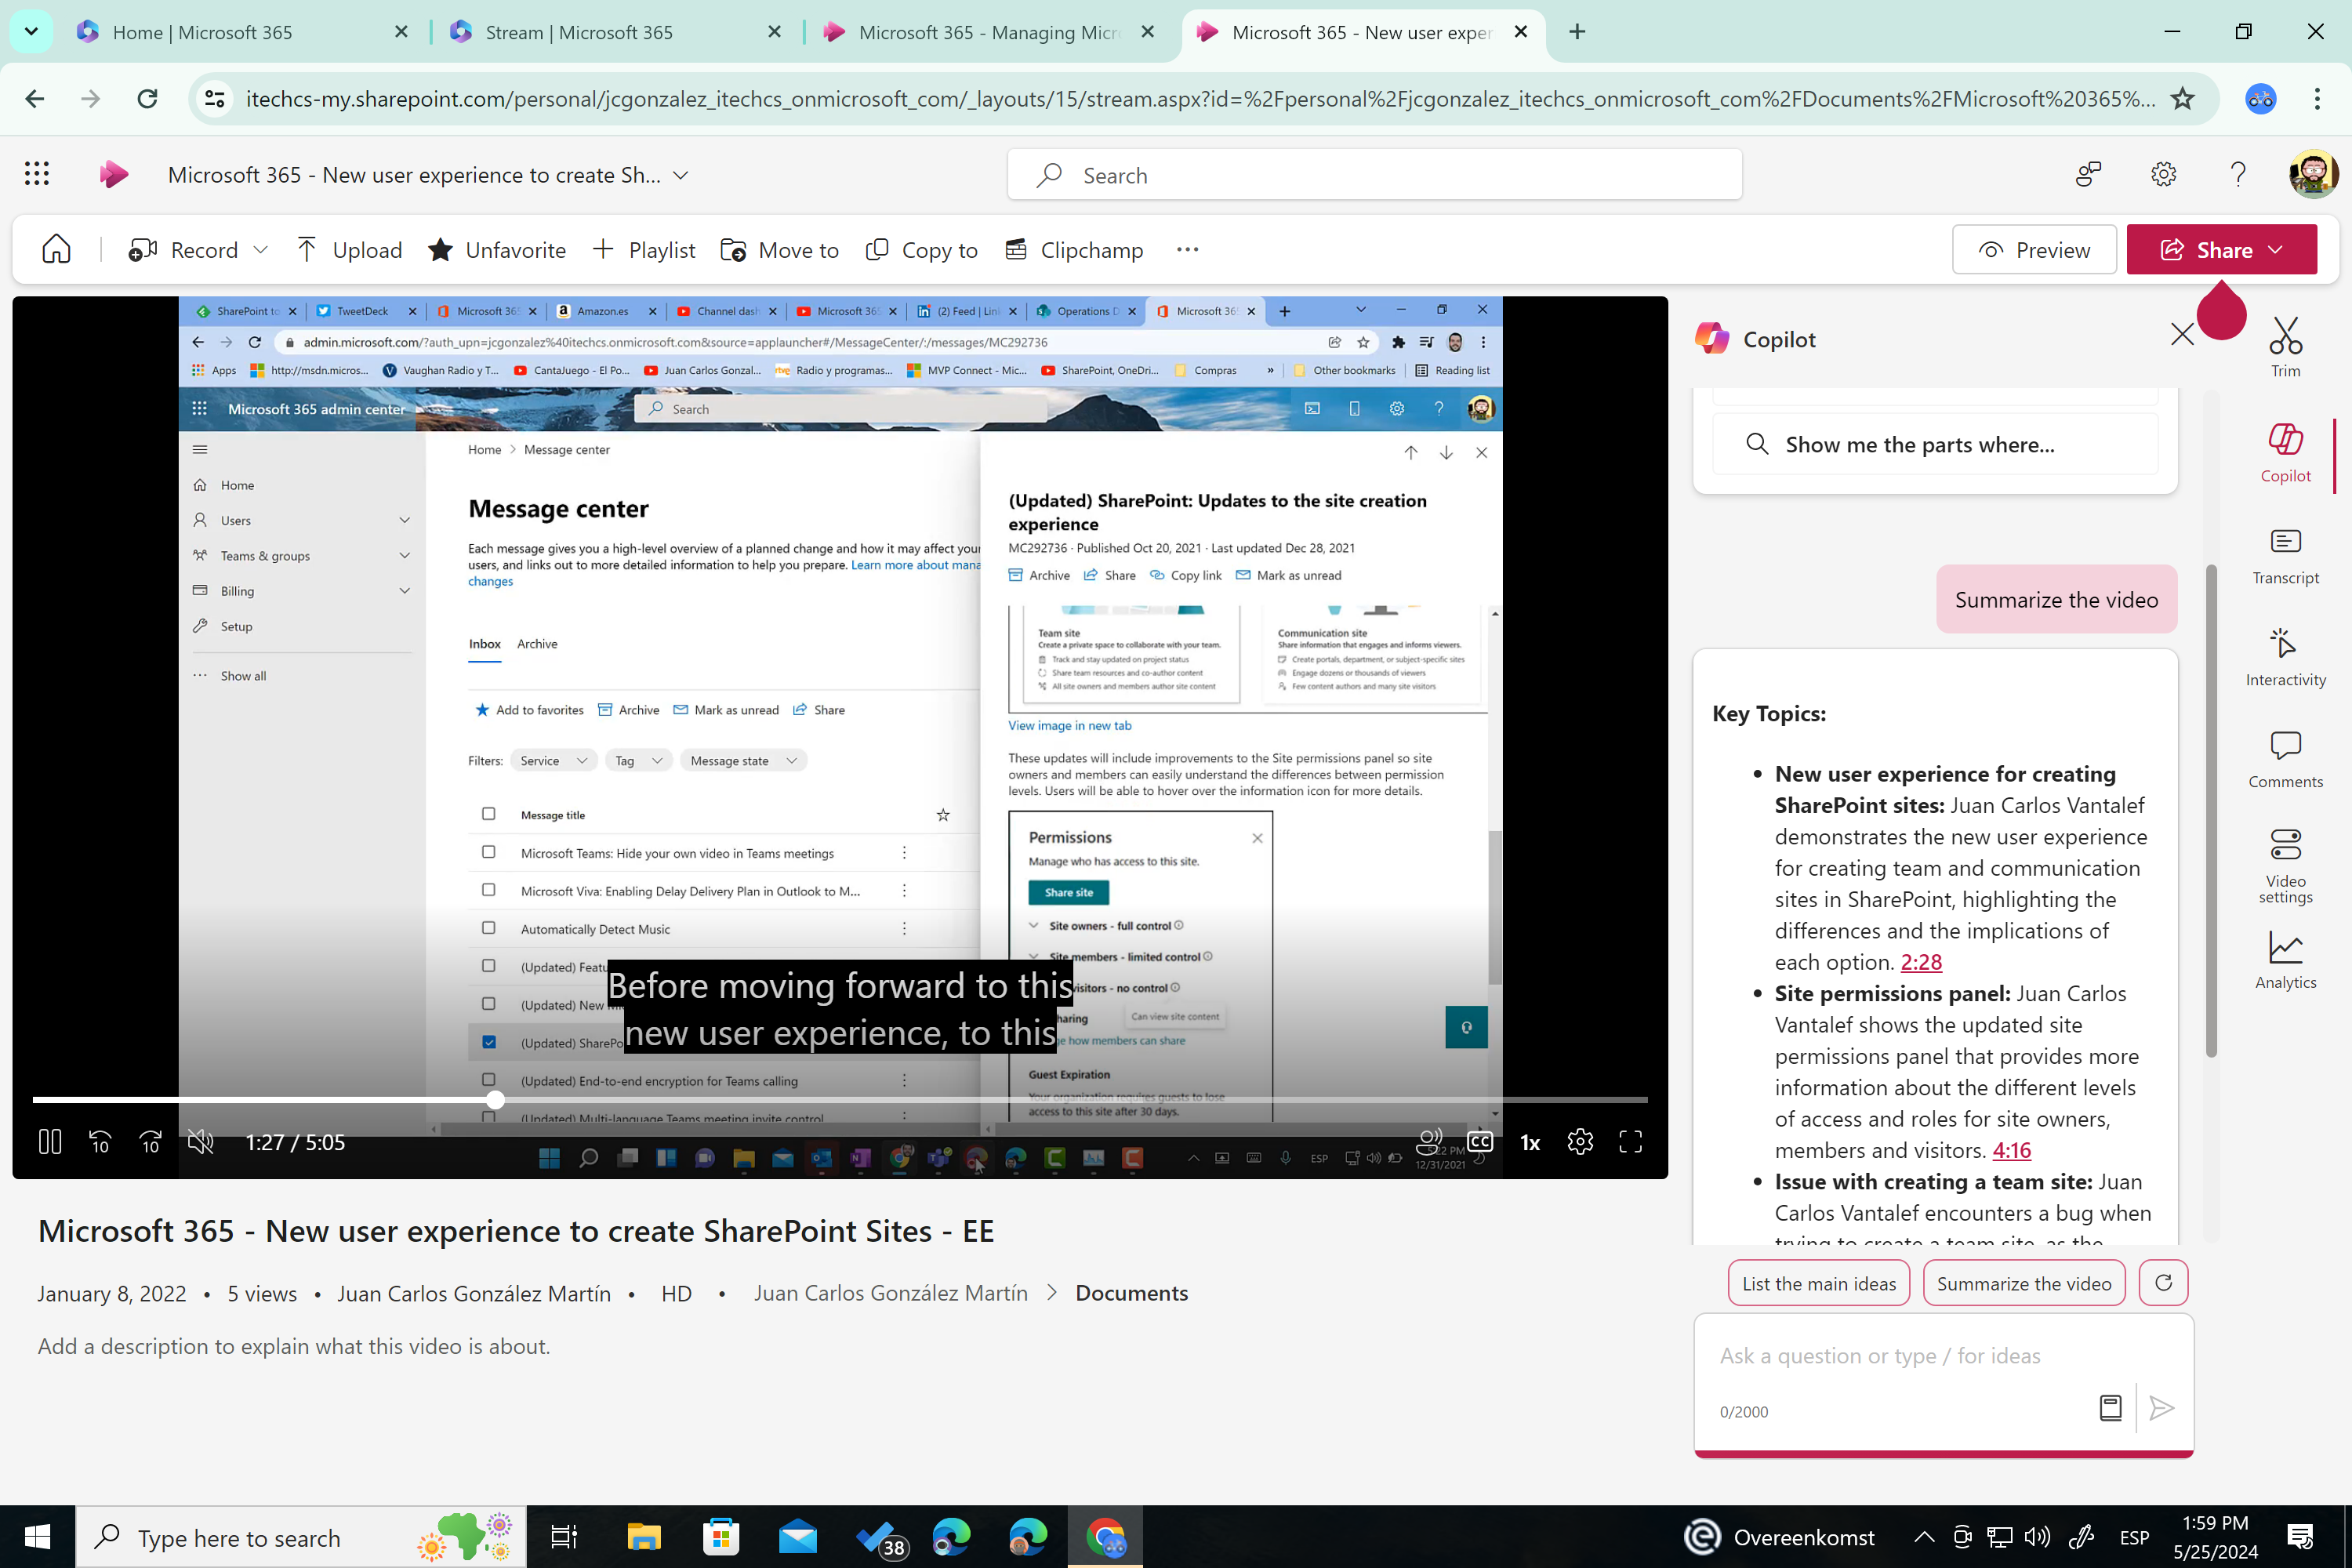
Task: Click the Summarize the video button
Action: (x=2024, y=1283)
